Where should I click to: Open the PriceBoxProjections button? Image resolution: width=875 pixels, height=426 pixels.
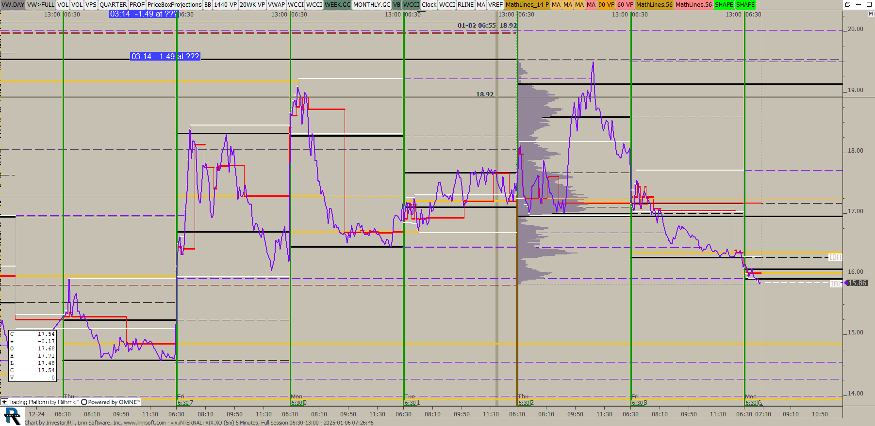[174, 4]
